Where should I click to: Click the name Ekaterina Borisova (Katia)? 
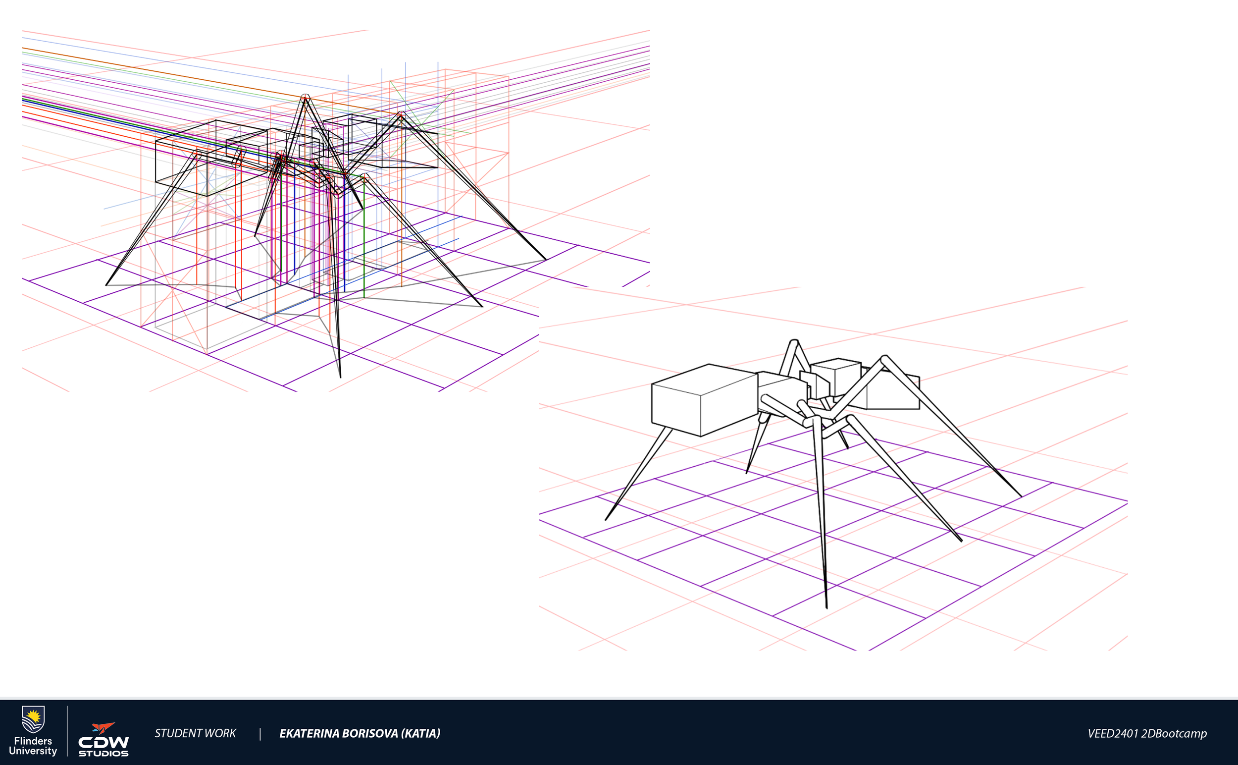(x=360, y=733)
